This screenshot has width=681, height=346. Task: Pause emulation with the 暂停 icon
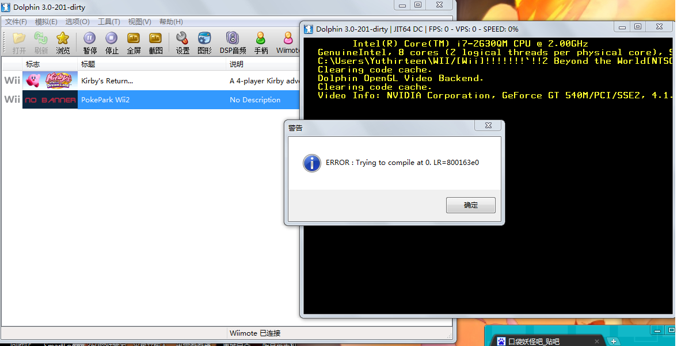(x=90, y=43)
